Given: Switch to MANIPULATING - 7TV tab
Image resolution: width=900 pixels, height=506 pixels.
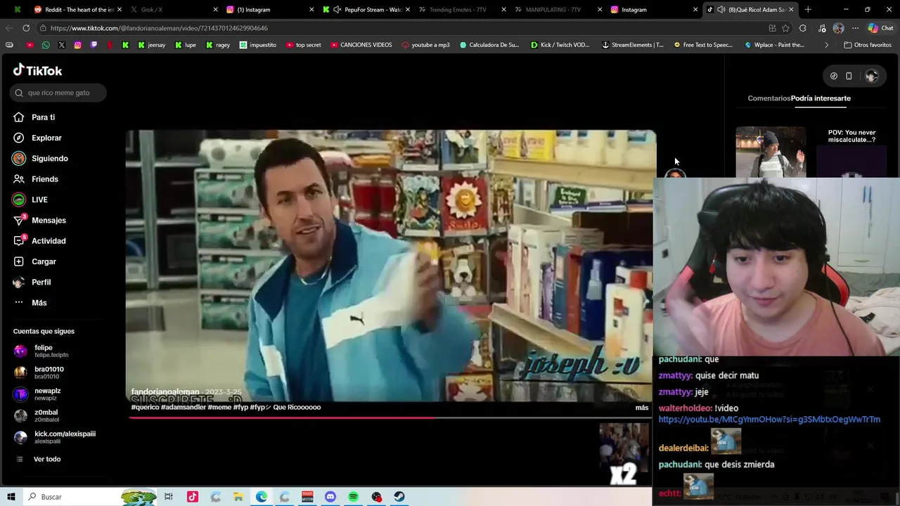Looking at the screenshot, I should coord(558,10).
